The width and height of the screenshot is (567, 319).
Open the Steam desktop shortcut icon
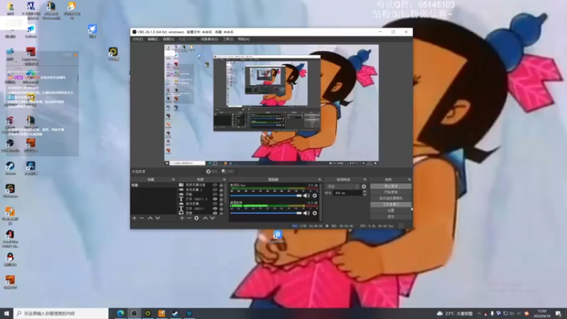[x=10, y=168]
